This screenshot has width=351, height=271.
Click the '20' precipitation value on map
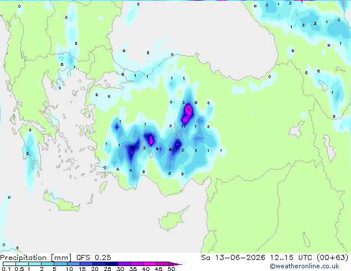tap(132, 147)
